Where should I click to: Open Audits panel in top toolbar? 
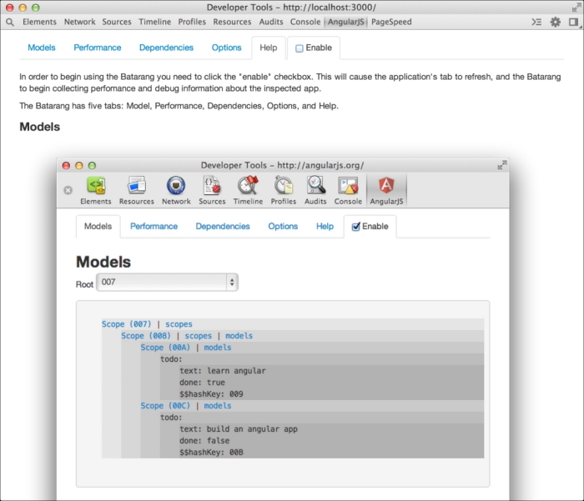[x=271, y=22]
